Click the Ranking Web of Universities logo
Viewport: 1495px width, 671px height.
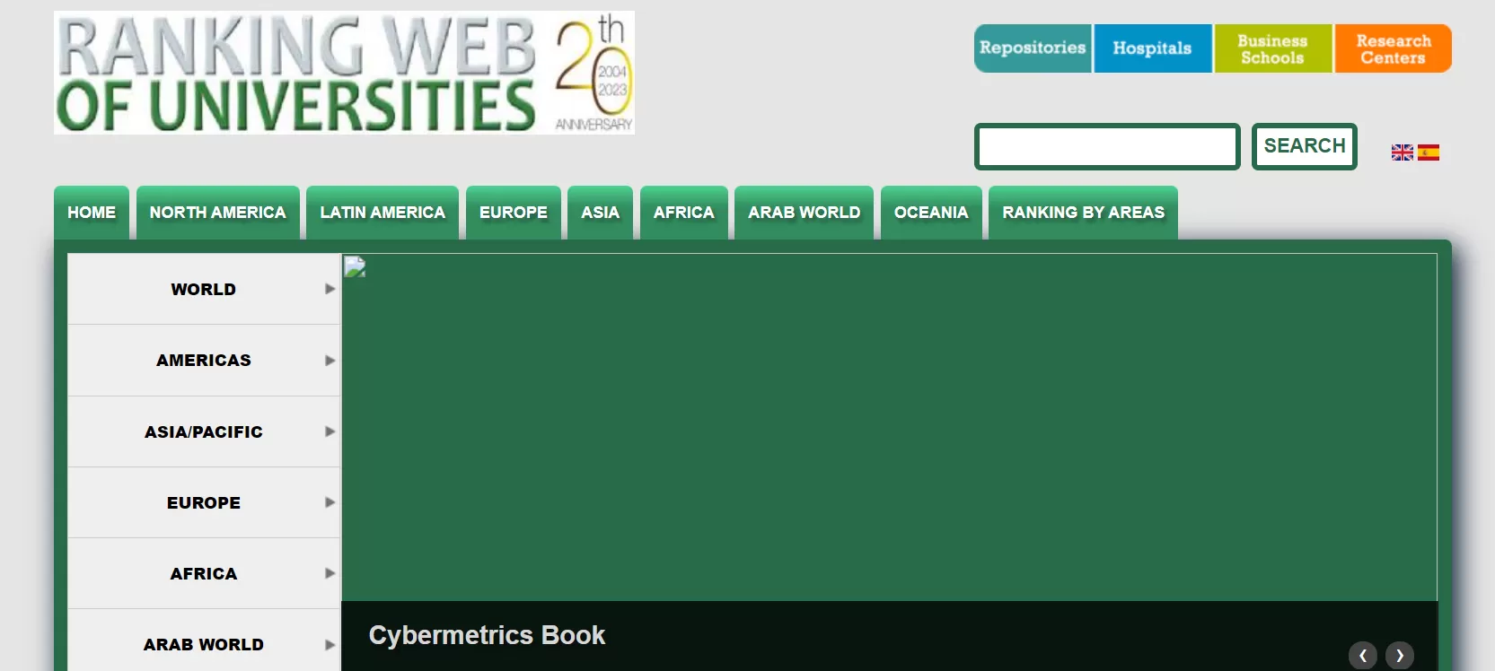(344, 73)
